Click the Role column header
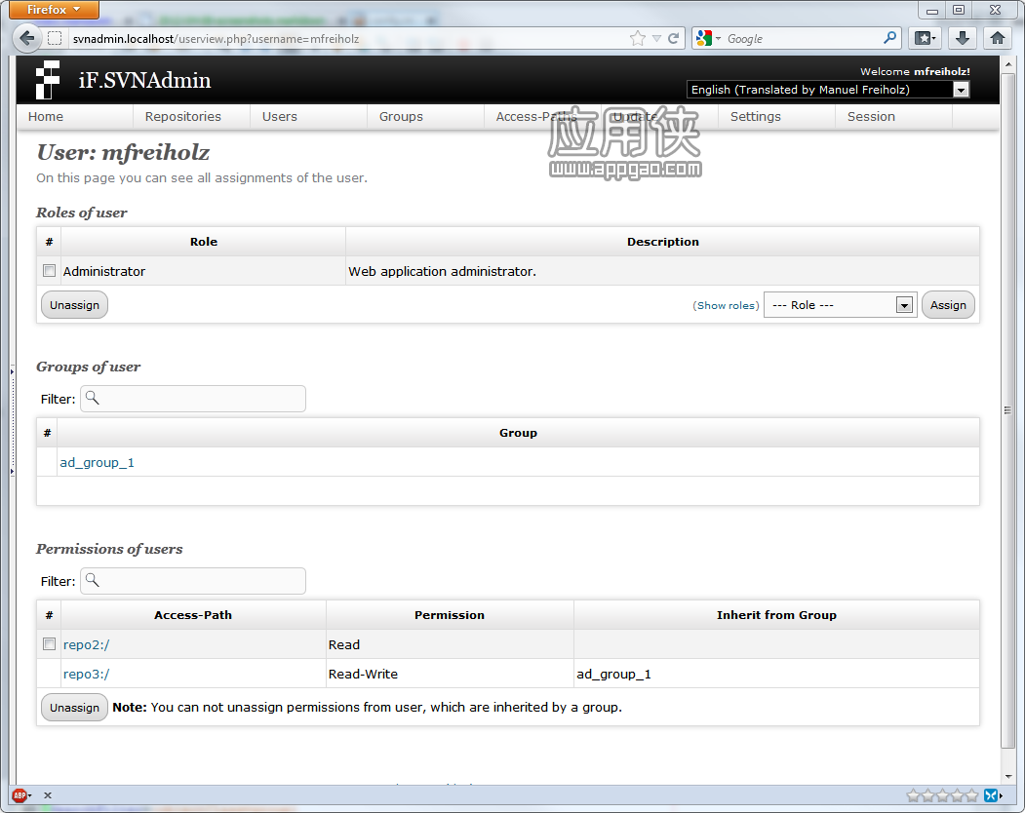1025x813 pixels. tap(203, 242)
